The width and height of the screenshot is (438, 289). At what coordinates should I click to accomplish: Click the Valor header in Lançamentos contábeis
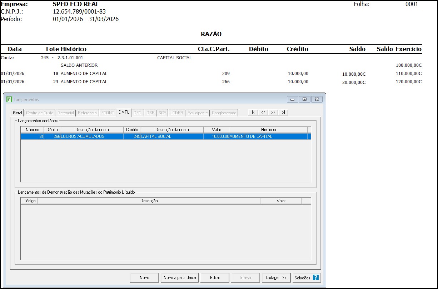click(216, 130)
